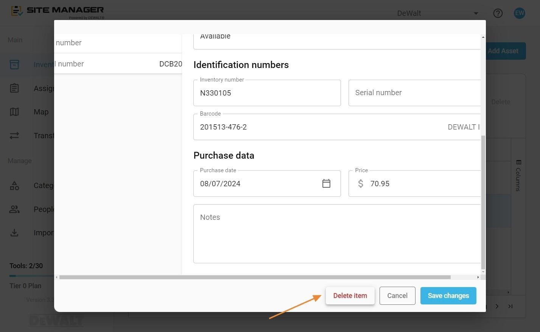Viewport: 540px width, 332px height.
Task: Click the People icon in sidebar
Action: [x=14, y=209]
